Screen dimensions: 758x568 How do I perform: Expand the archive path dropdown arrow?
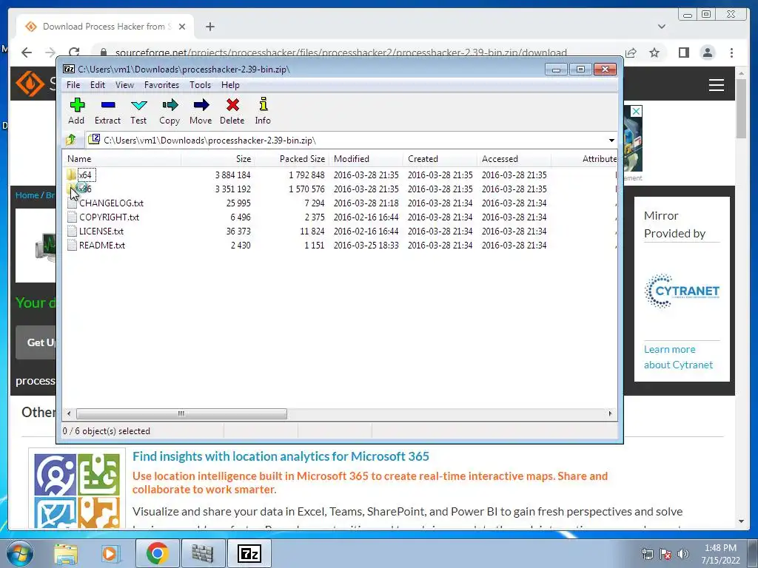611,141
